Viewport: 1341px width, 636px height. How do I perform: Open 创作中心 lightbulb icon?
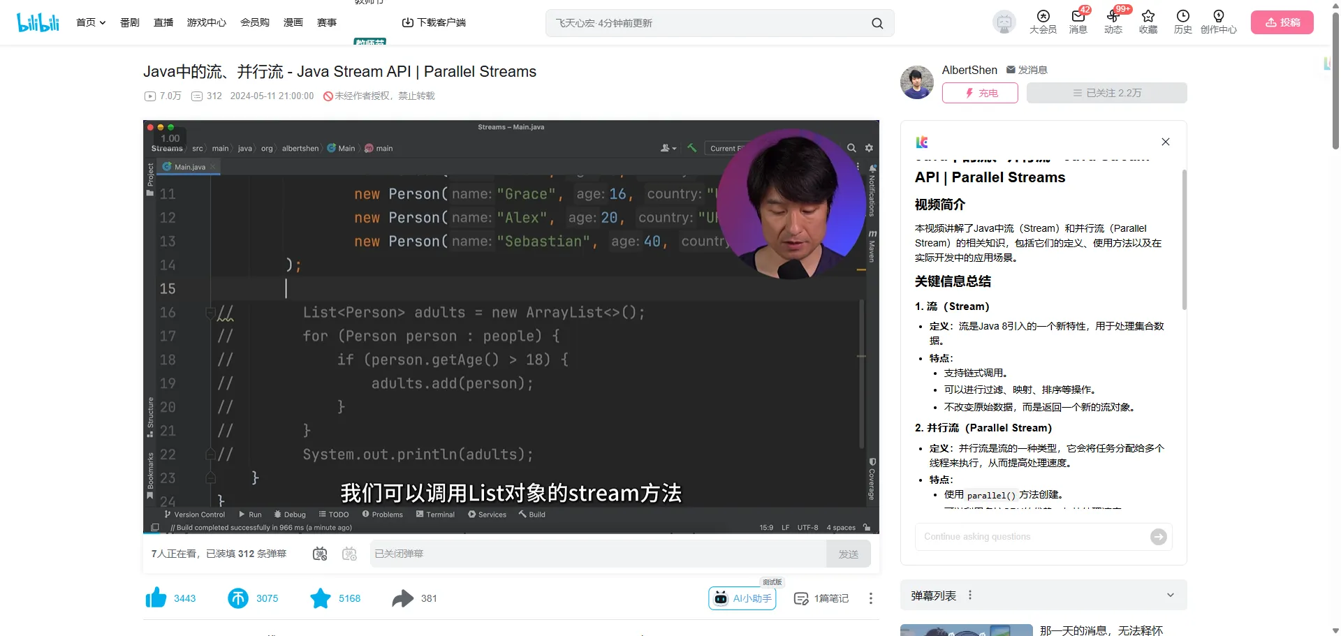(1218, 22)
